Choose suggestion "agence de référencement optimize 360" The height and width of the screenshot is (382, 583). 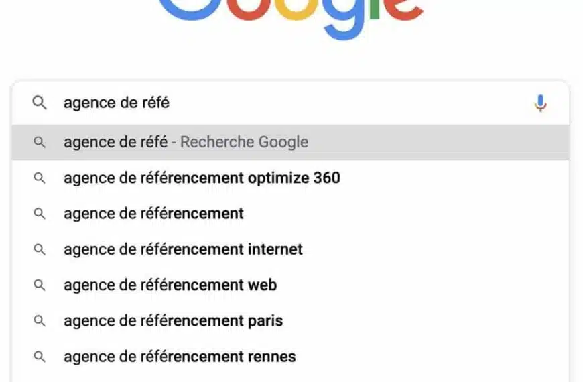point(202,178)
